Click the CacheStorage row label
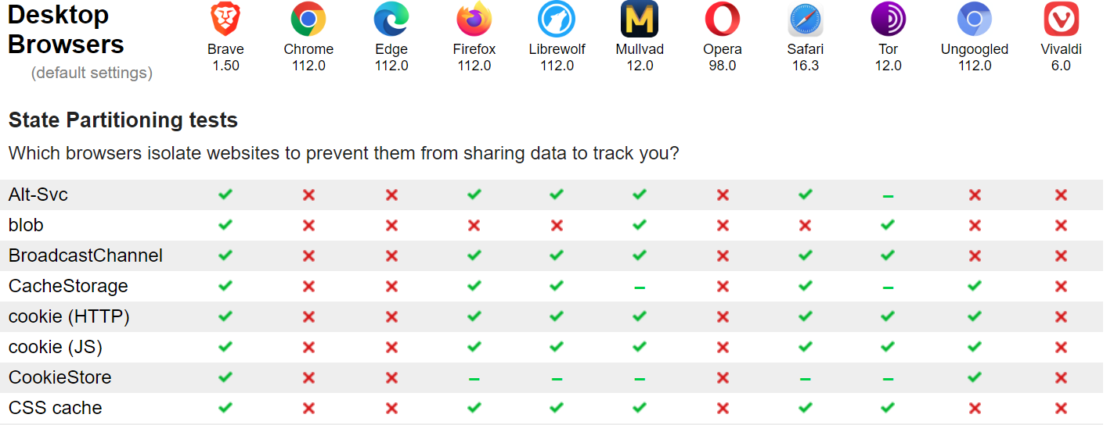 pyautogui.click(x=68, y=286)
